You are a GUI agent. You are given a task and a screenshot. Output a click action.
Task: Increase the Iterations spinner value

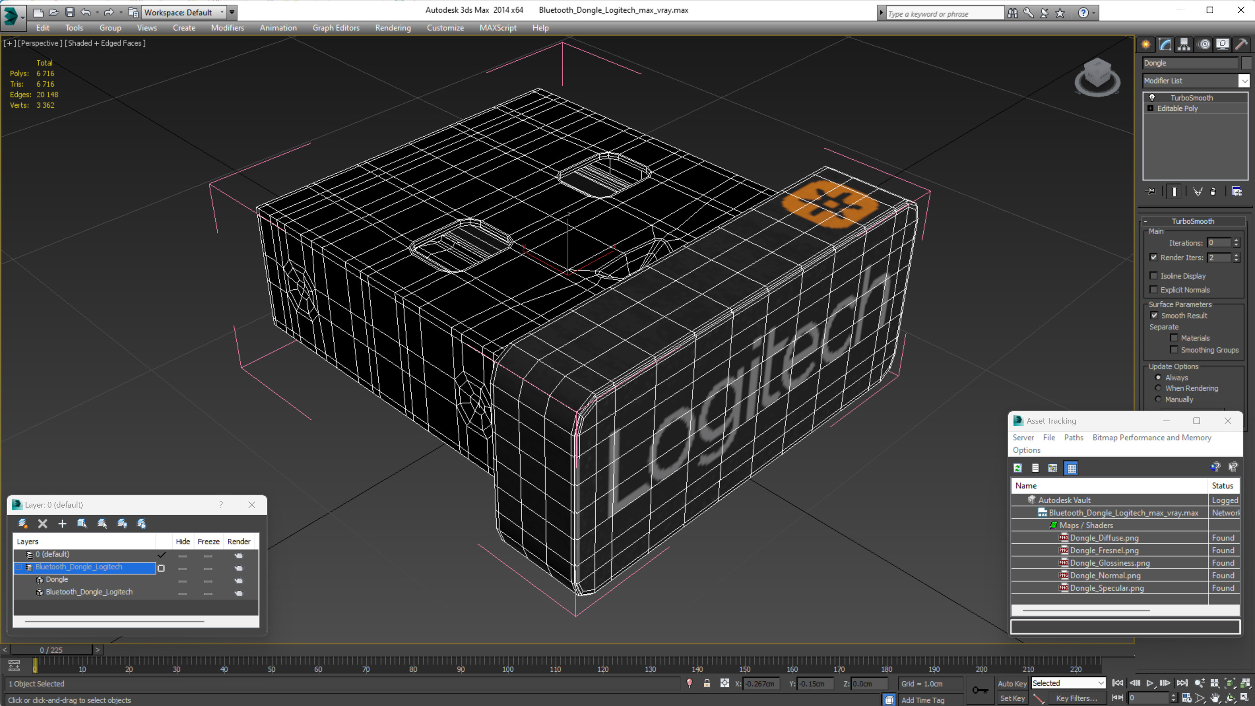pos(1236,240)
